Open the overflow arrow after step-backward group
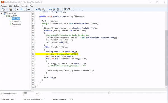Viewport: 168px width, 103px height. pyautogui.click(x=61, y=10)
